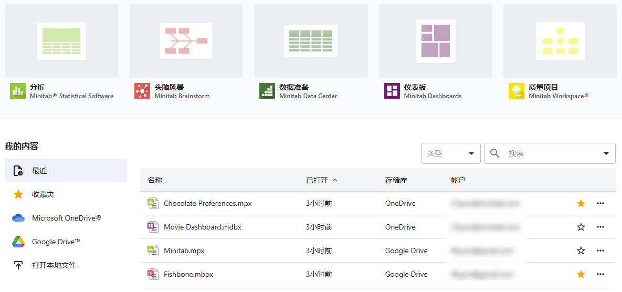Mark Movie Dashboard.mdbx as favorite

pos(581,227)
